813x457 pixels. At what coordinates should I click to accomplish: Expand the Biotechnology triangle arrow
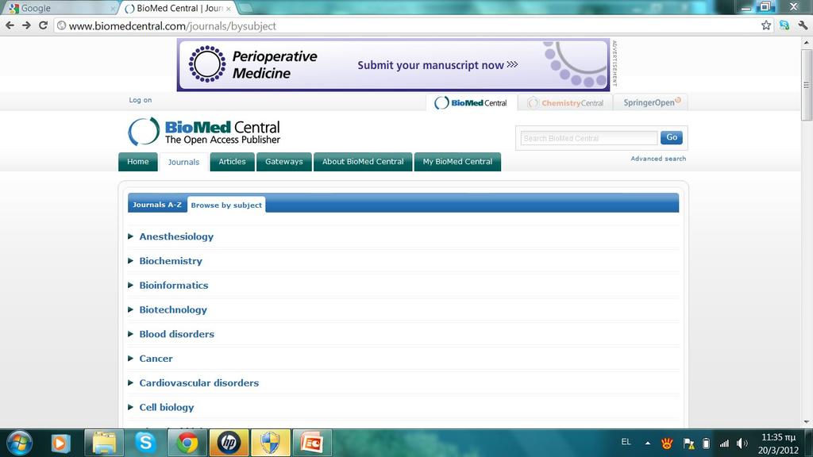click(x=131, y=309)
